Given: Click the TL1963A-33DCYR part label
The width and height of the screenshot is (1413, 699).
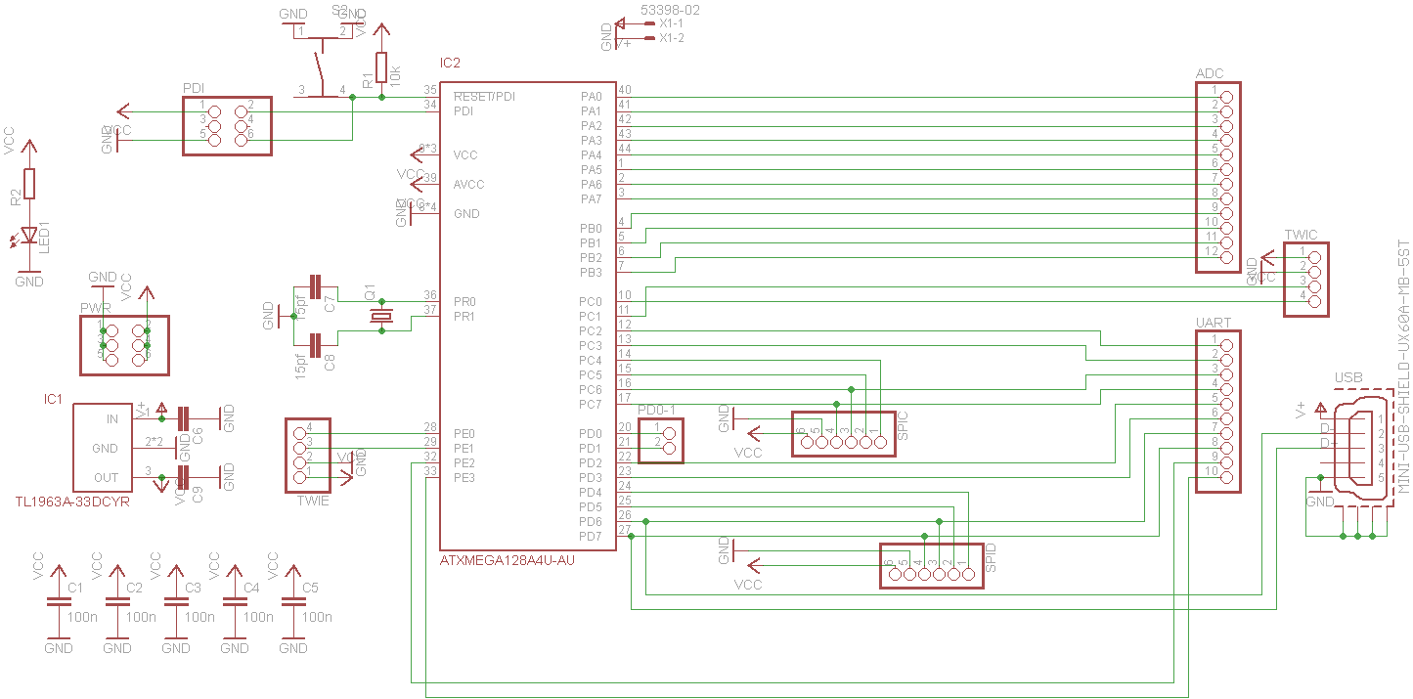Looking at the screenshot, I should (x=72, y=502).
